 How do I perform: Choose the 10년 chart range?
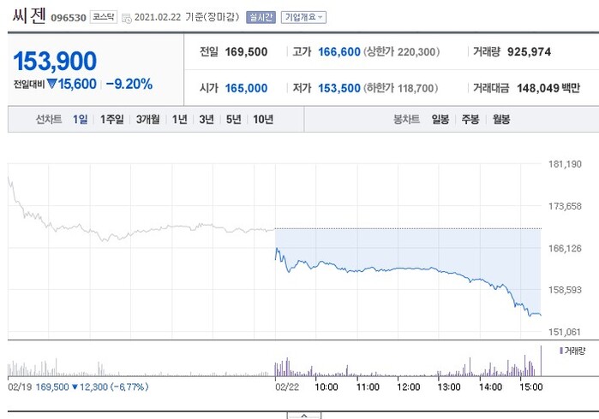[x=262, y=120]
